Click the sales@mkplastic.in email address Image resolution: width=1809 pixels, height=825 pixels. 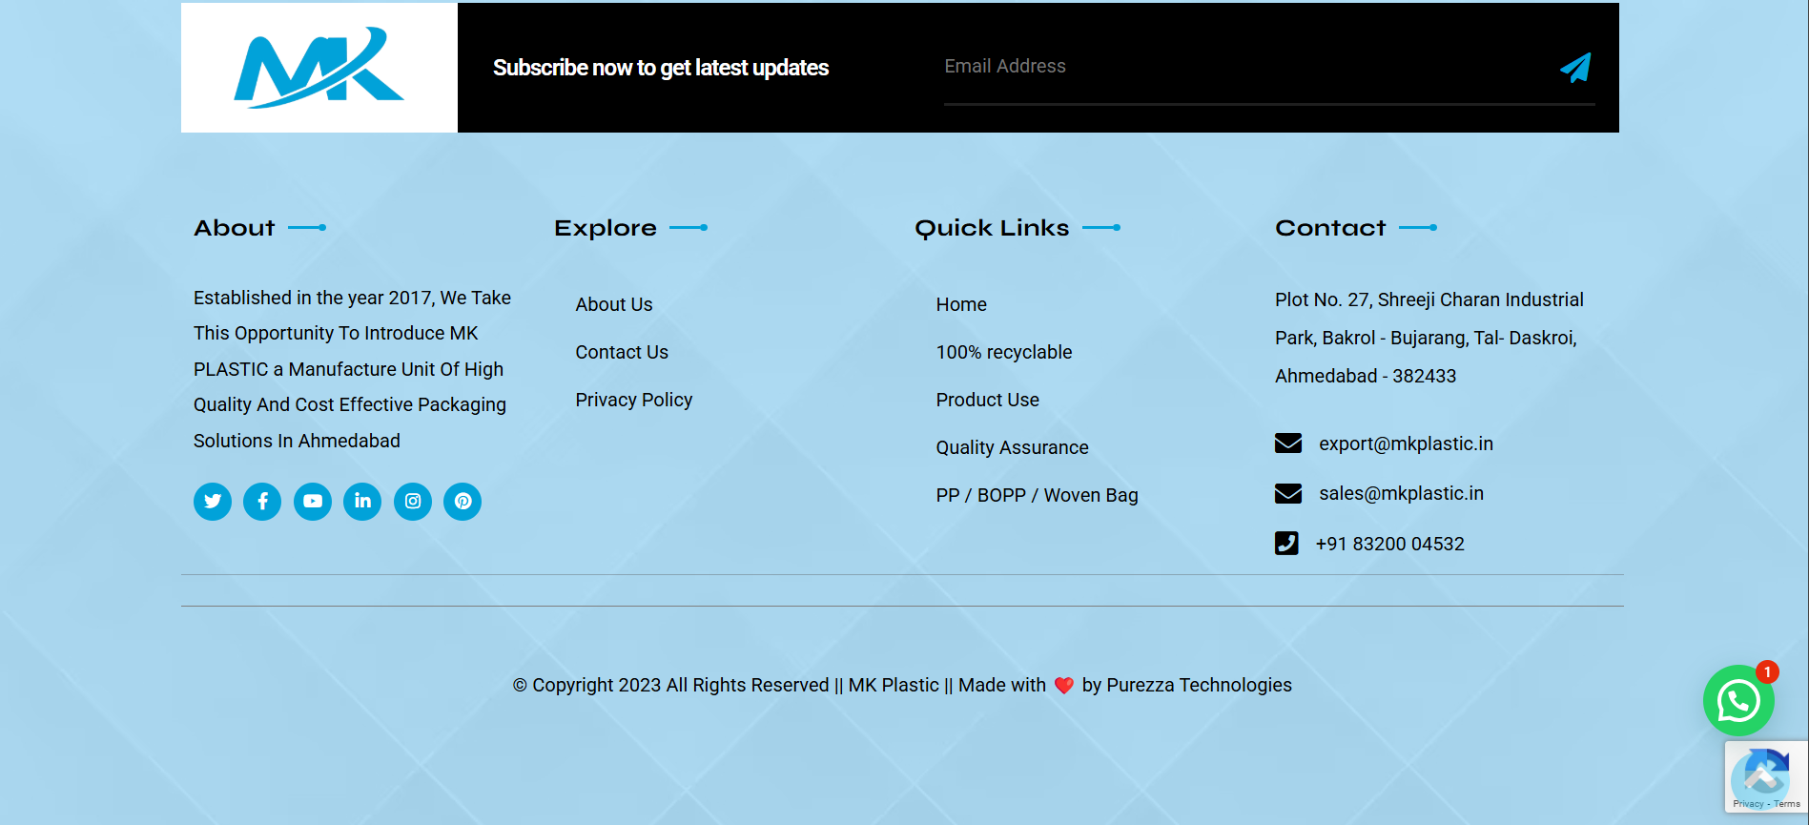[x=1401, y=493]
